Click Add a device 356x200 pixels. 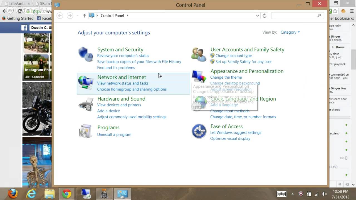point(108,111)
